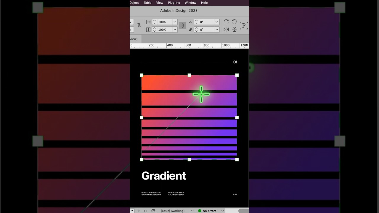Select the document tab ending in 'view]'
Viewport: 379px width, 213px height.
click(x=136, y=39)
